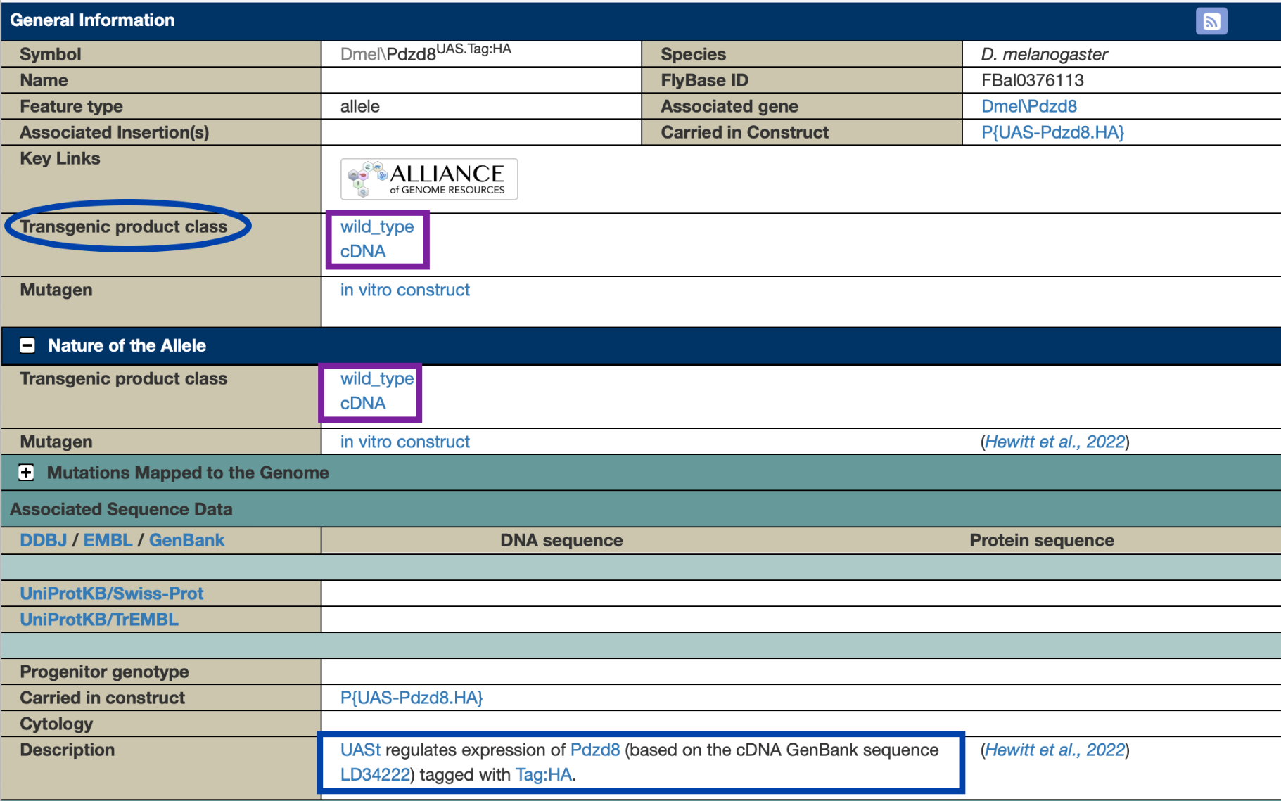
Task: Open the GenBank link
Action: coord(186,540)
